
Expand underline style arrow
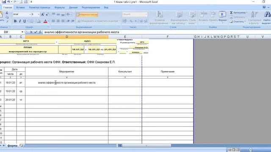[x=28, y=21]
